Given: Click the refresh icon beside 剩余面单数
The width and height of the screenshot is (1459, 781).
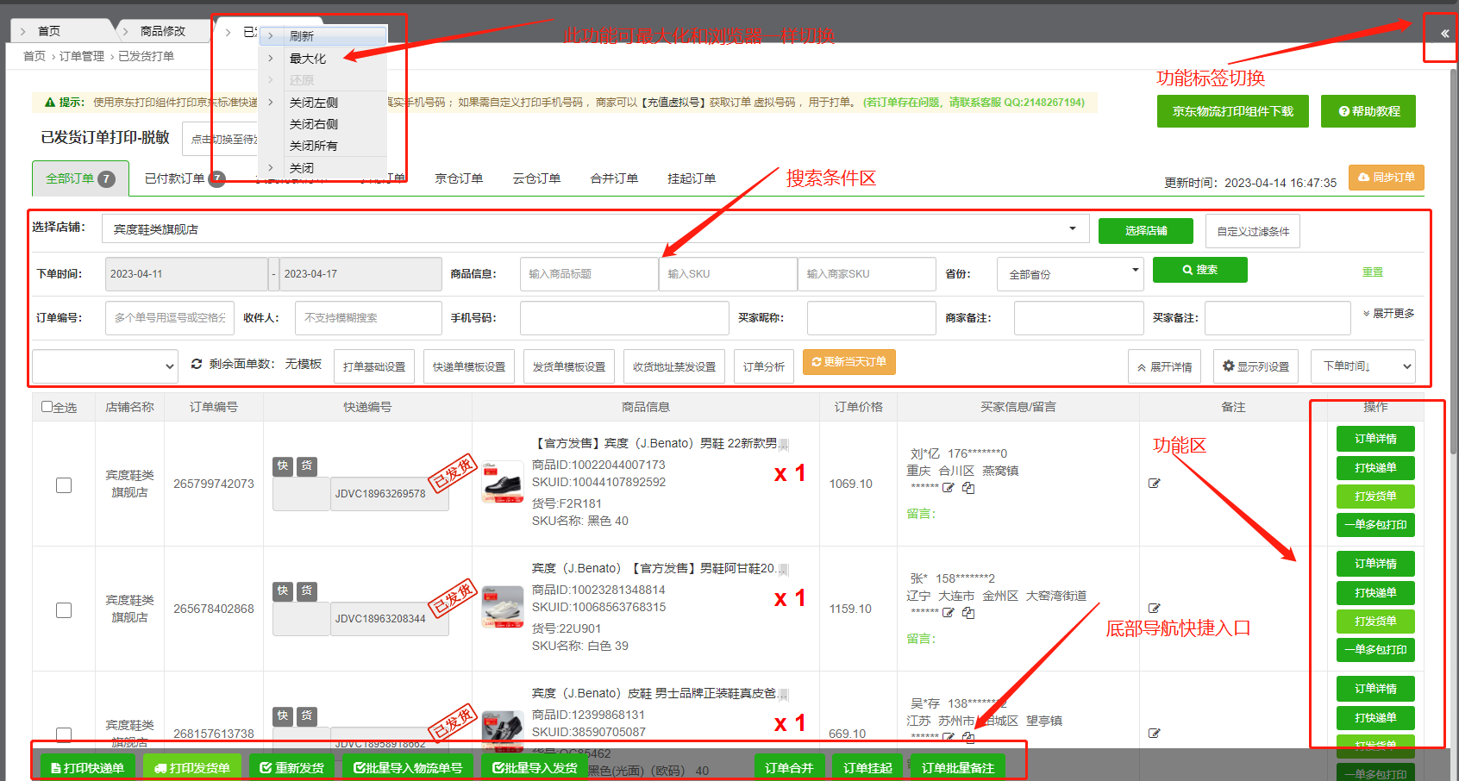Looking at the screenshot, I should (x=197, y=364).
